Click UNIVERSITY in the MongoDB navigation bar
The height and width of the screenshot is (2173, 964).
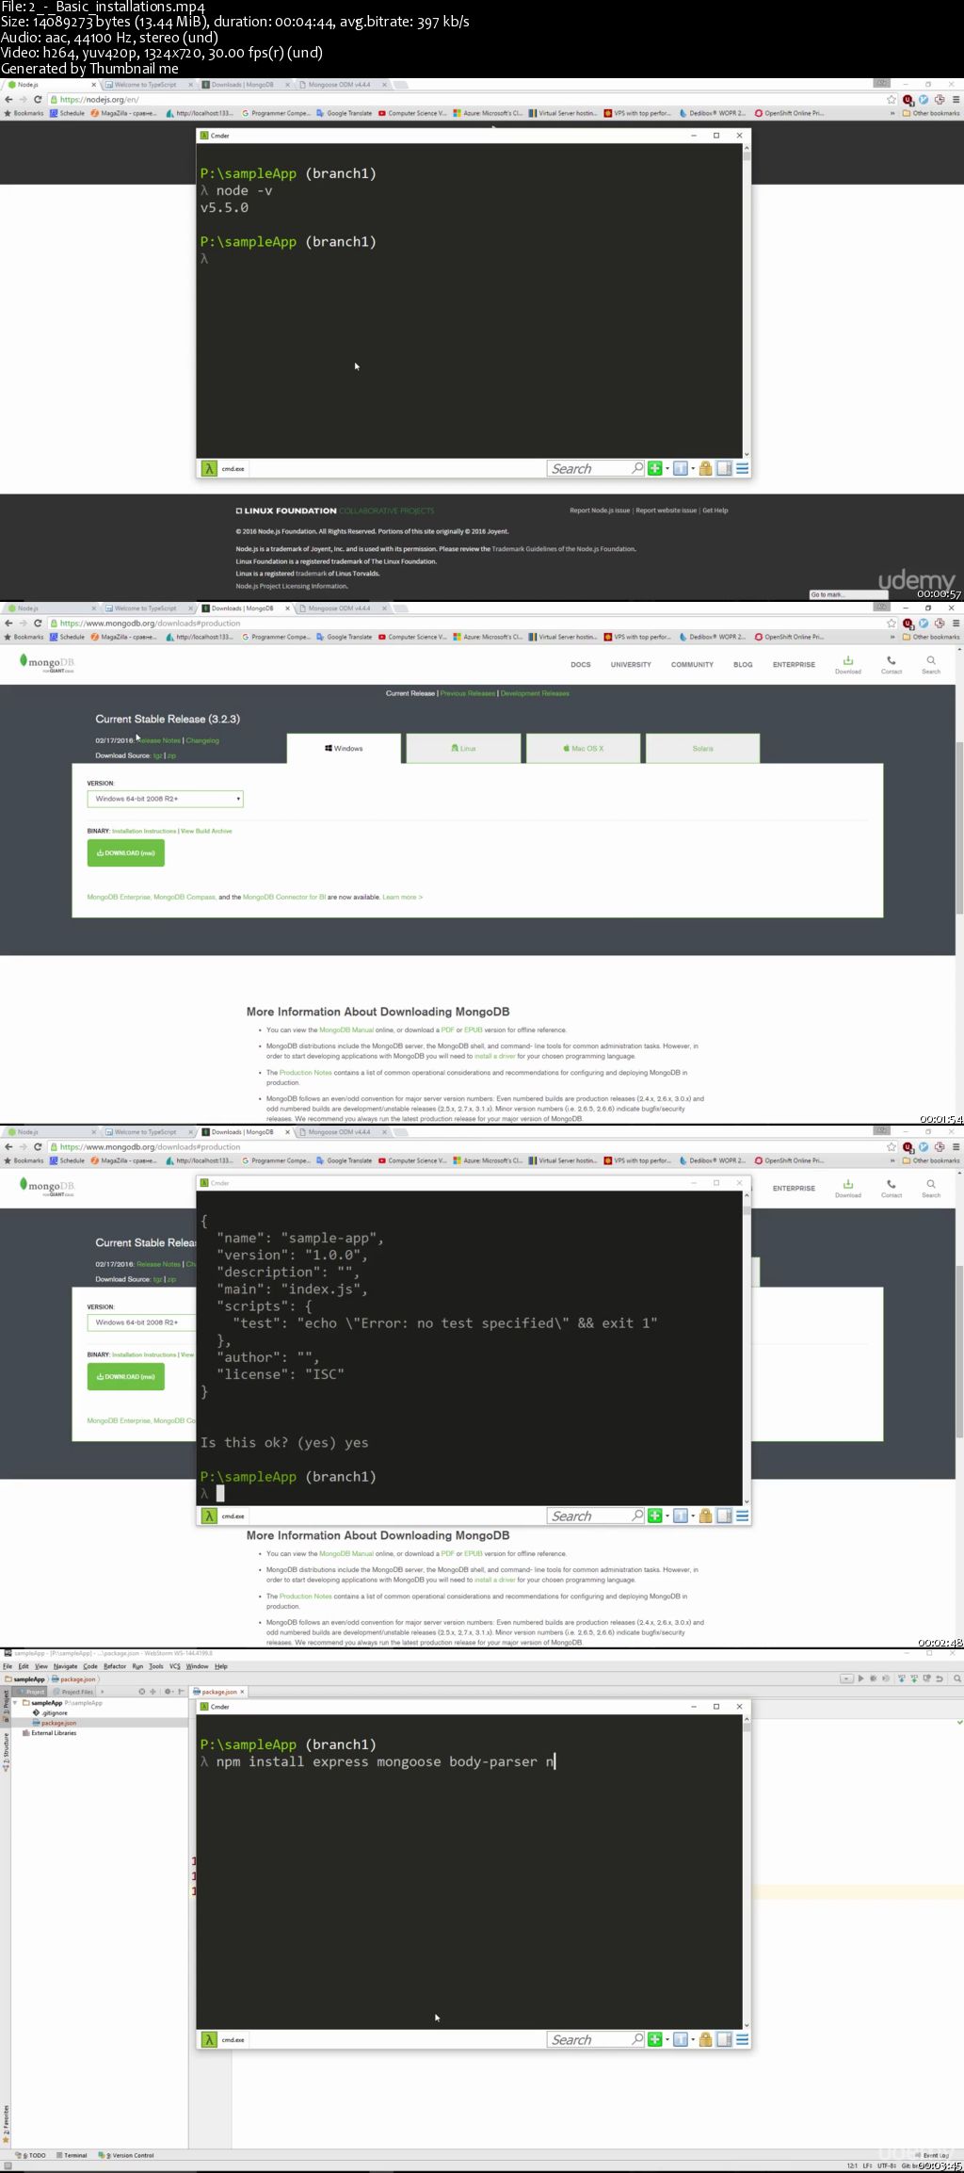[x=631, y=665]
